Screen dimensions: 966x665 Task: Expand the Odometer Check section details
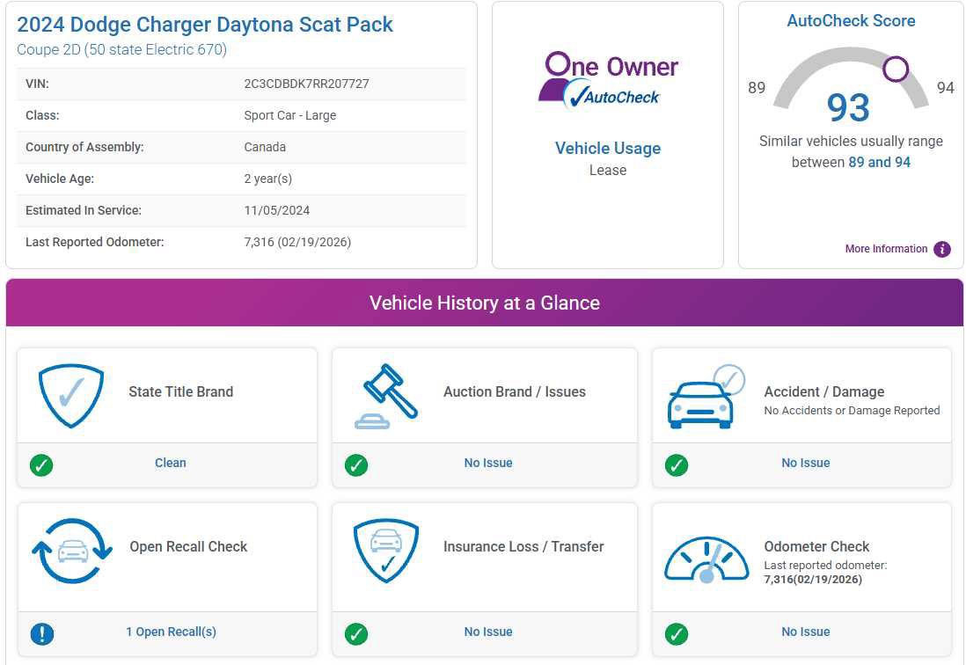(817, 546)
